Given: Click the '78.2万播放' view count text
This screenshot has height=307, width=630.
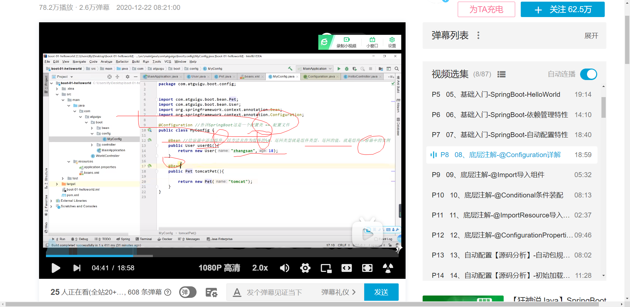Looking at the screenshot, I should [x=56, y=8].
